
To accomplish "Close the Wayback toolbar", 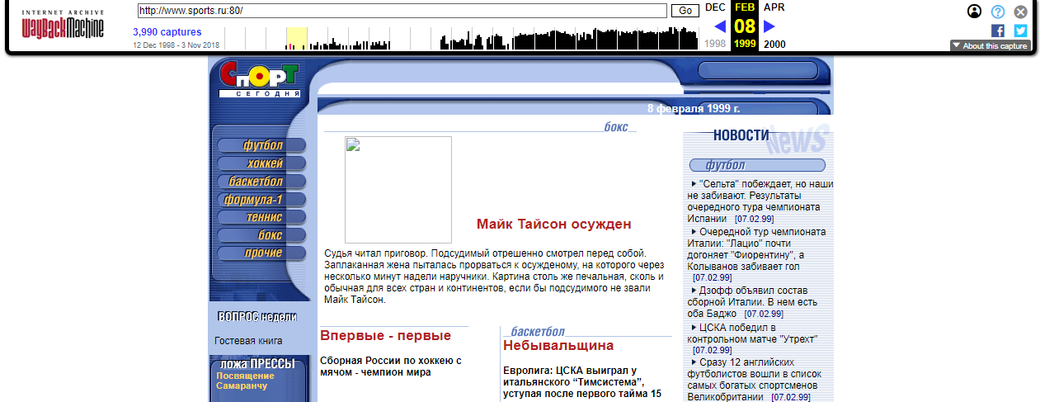I will coord(1021,12).
